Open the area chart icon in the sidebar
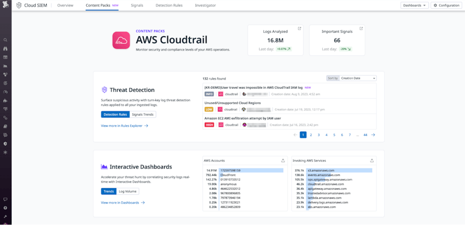This screenshot has width=465, height=225. tap(5, 66)
